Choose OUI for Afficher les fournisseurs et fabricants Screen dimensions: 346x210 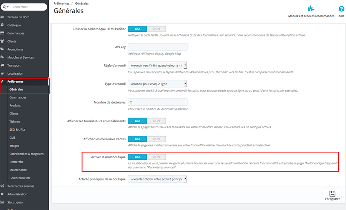[x=137, y=121]
